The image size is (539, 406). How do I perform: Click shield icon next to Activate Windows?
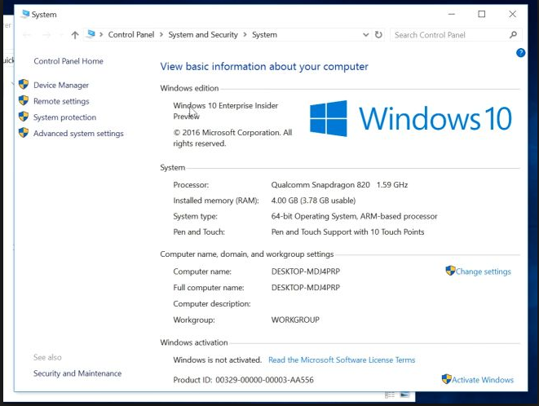coord(447,379)
